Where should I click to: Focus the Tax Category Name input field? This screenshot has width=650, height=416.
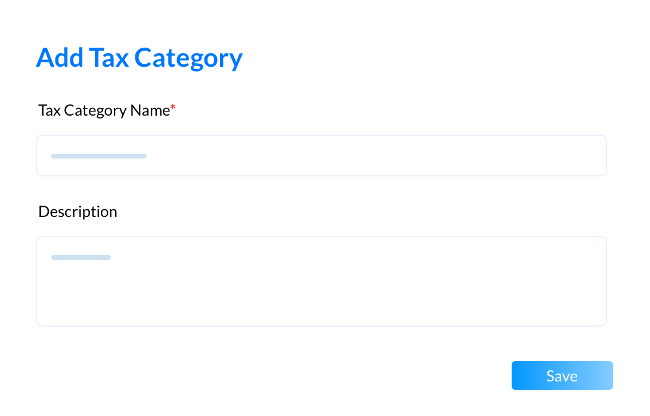[x=321, y=156]
